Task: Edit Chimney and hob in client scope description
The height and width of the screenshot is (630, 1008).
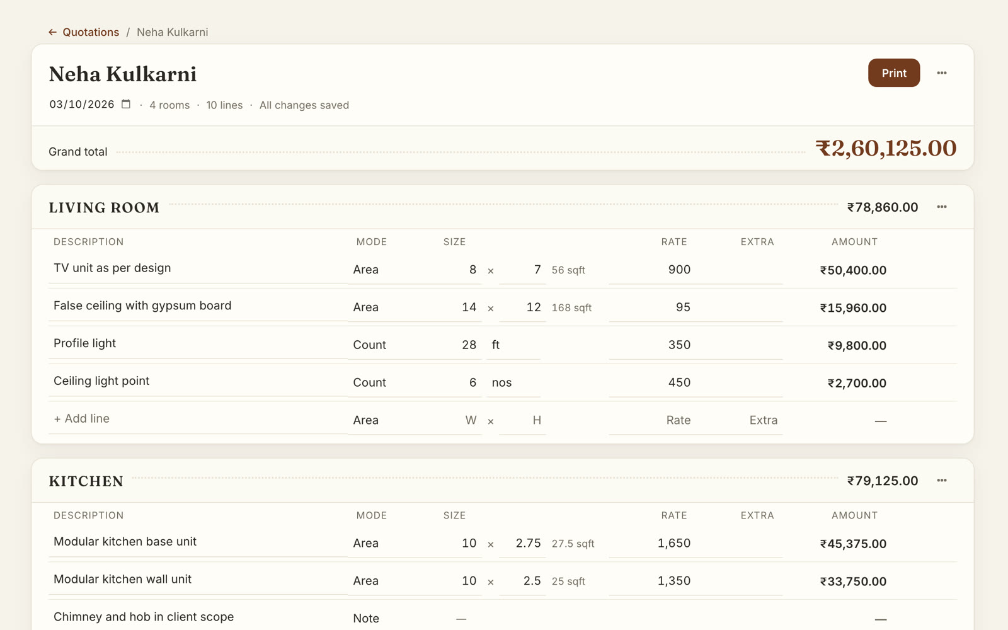Action: pos(198,617)
